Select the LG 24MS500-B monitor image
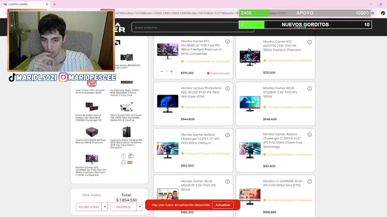 [250, 197]
